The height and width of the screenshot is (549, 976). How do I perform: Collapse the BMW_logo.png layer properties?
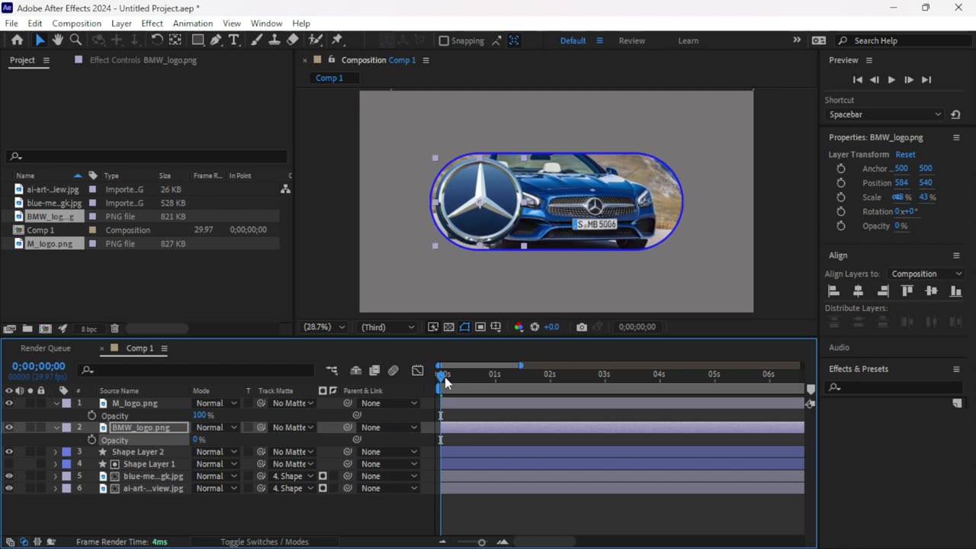coord(56,428)
